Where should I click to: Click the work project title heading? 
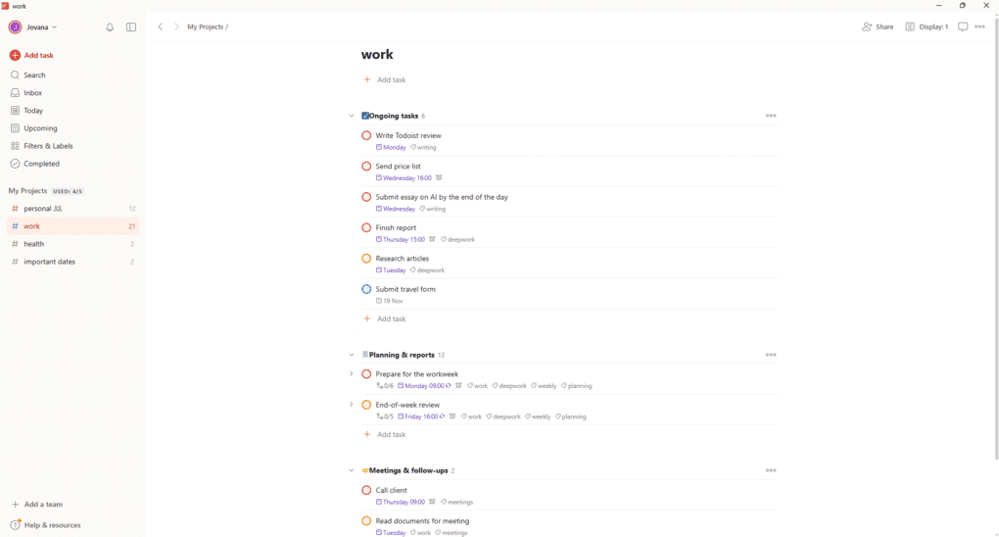coord(377,55)
